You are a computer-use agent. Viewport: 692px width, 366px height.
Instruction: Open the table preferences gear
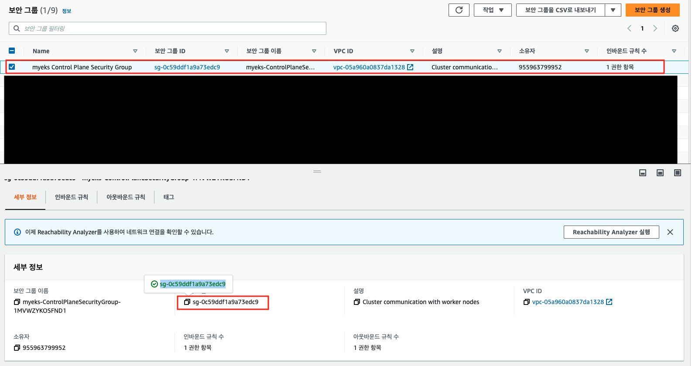[x=675, y=28]
